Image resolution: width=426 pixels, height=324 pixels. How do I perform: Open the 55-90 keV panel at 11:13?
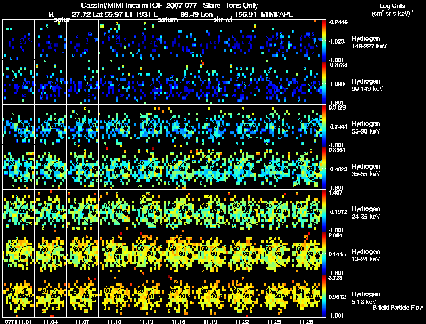[146, 126]
